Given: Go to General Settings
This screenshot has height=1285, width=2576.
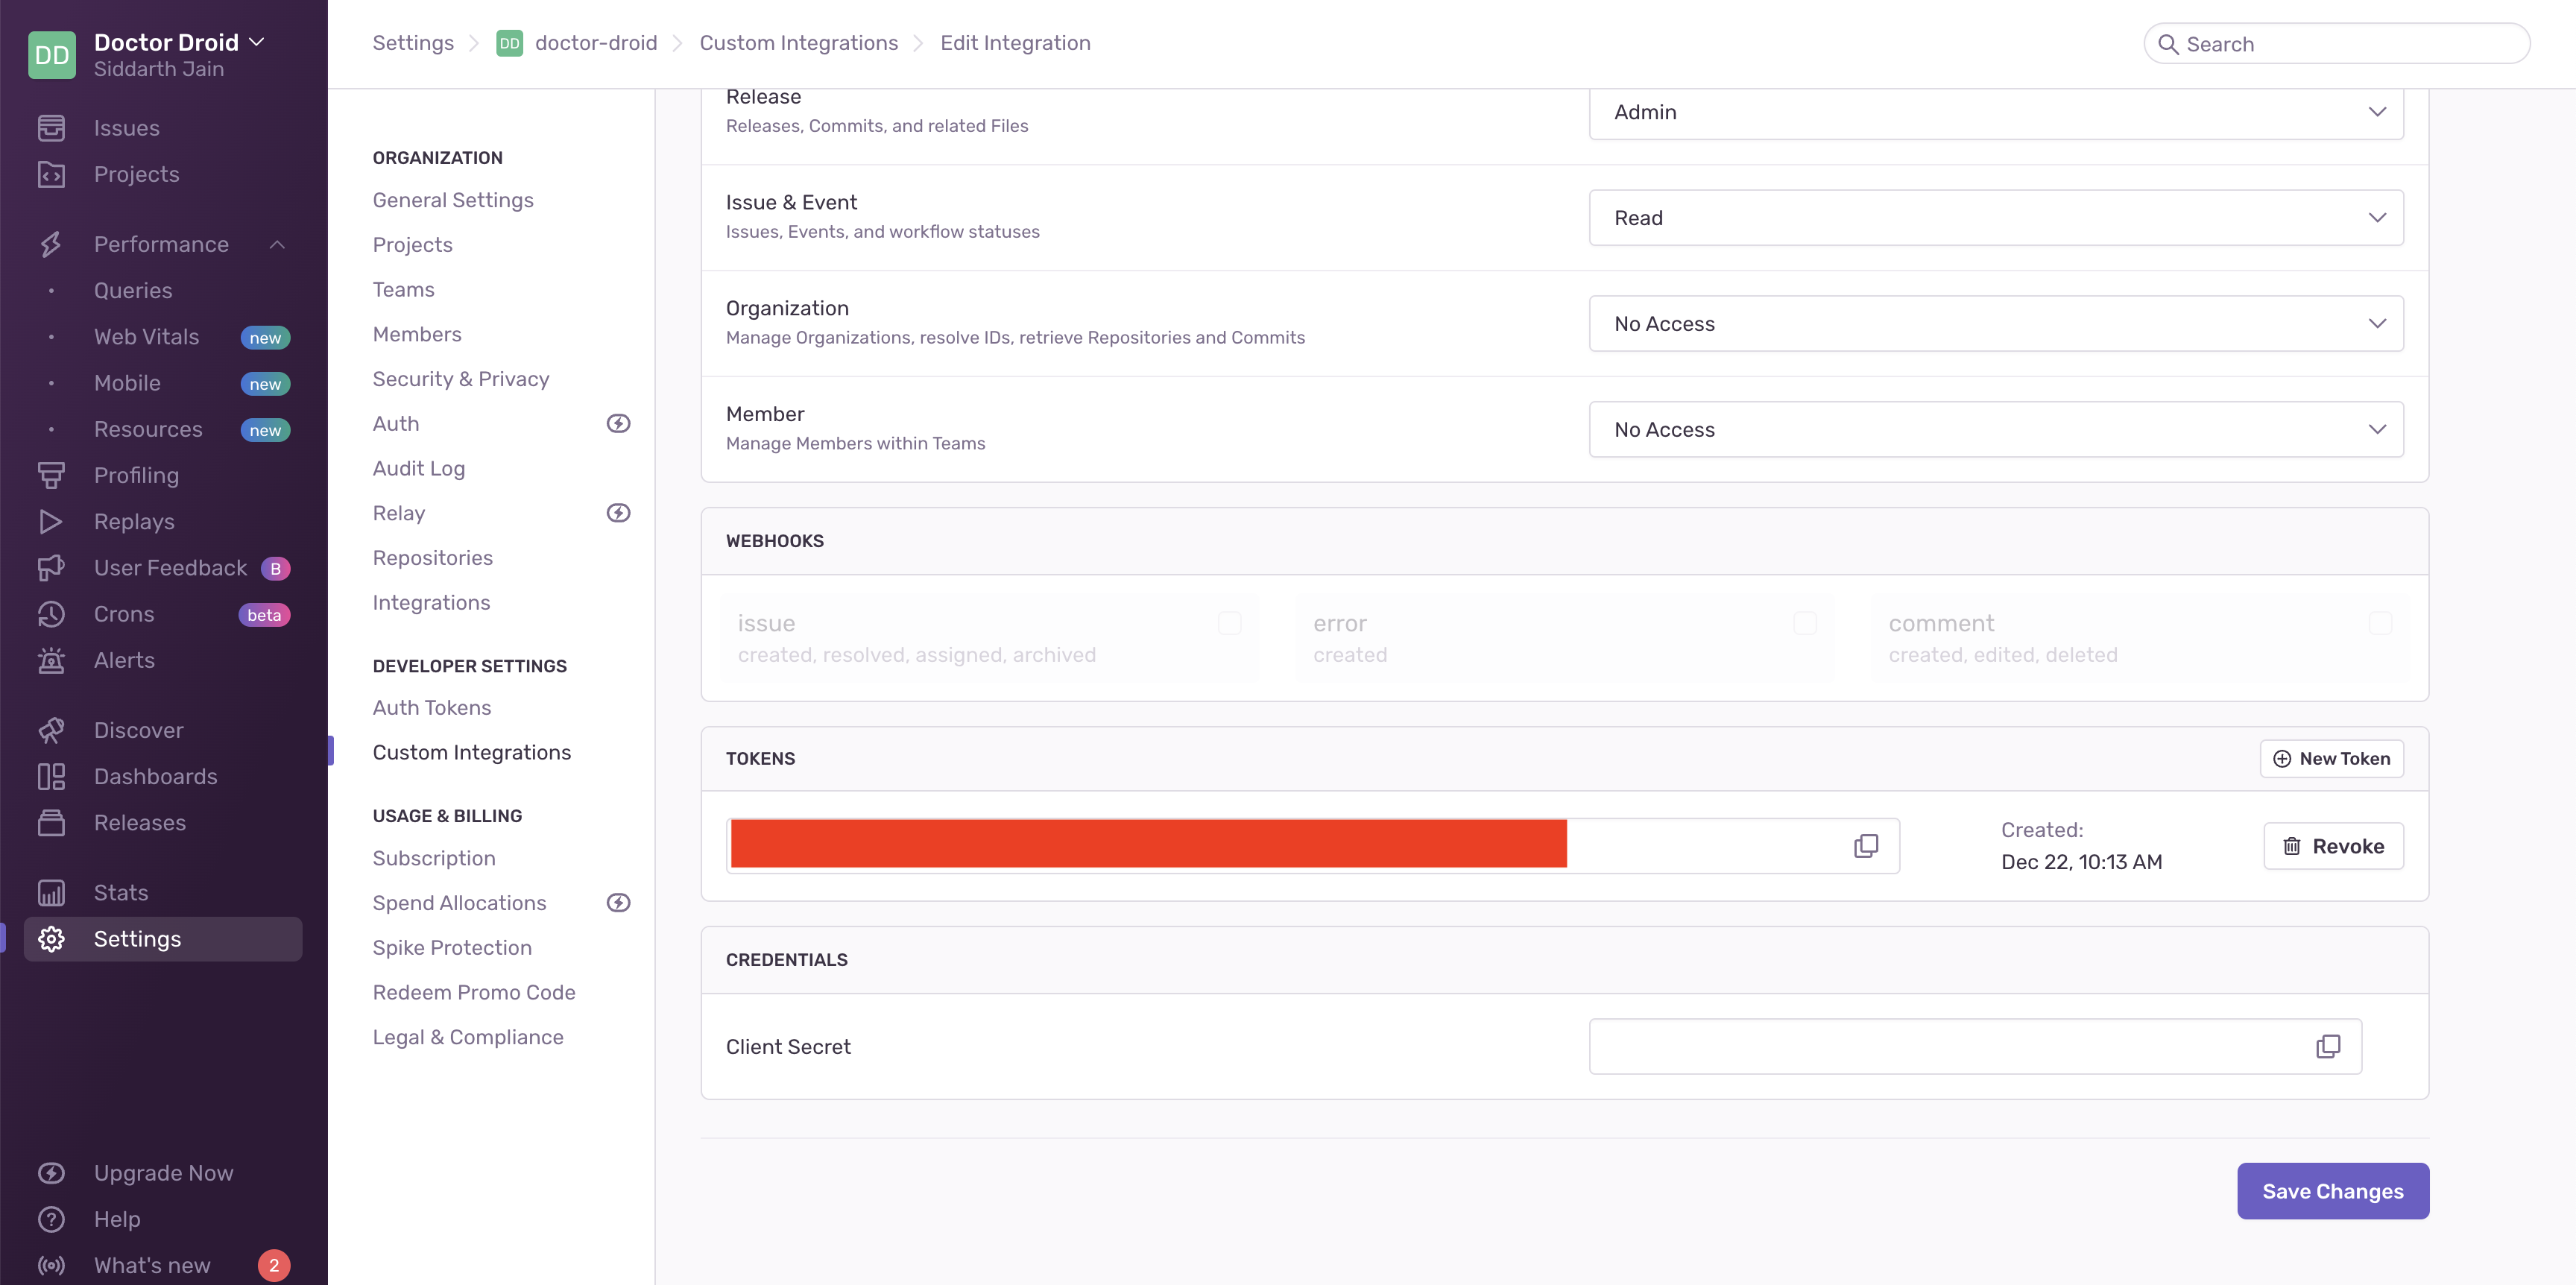Looking at the screenshot, I should tap(453, 200).
